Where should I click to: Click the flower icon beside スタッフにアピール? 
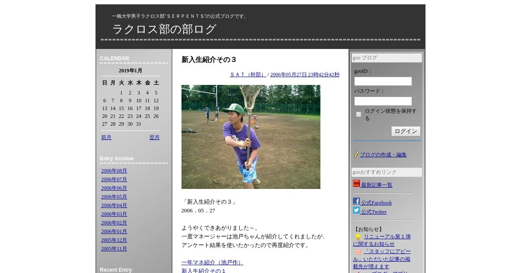tap(358, 252)
